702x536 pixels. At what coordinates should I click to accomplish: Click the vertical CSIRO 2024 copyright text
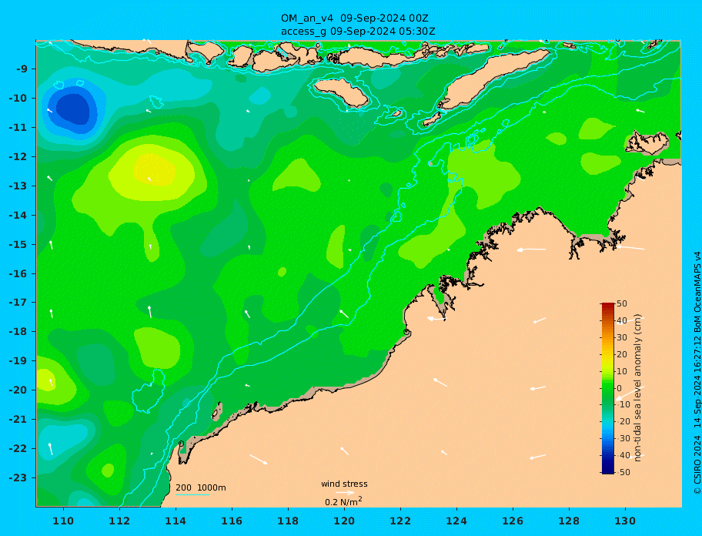coord(697,374)
